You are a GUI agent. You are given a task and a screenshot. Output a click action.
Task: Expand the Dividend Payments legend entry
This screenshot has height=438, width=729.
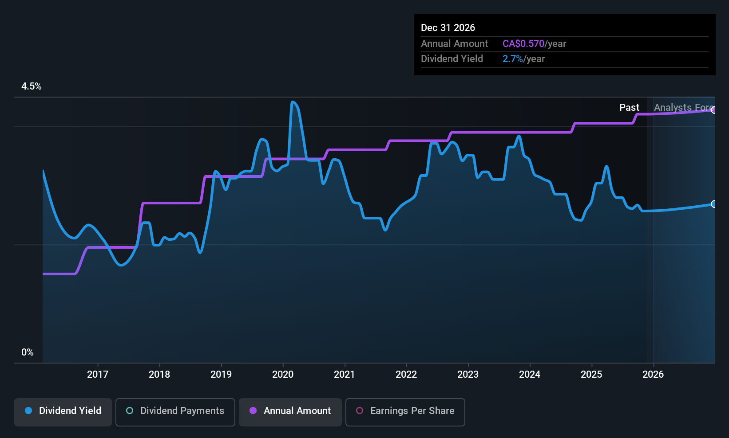175,411
